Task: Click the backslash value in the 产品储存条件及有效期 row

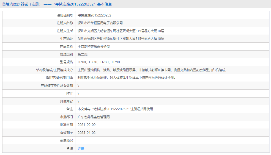Action: pyautogui.click(x=78, y=86)
